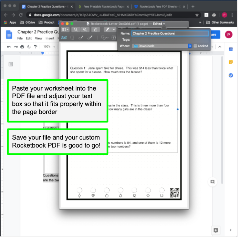Select the paint format tool
The width and height of the screenshot is (238, 237).
tap(35, 47)
